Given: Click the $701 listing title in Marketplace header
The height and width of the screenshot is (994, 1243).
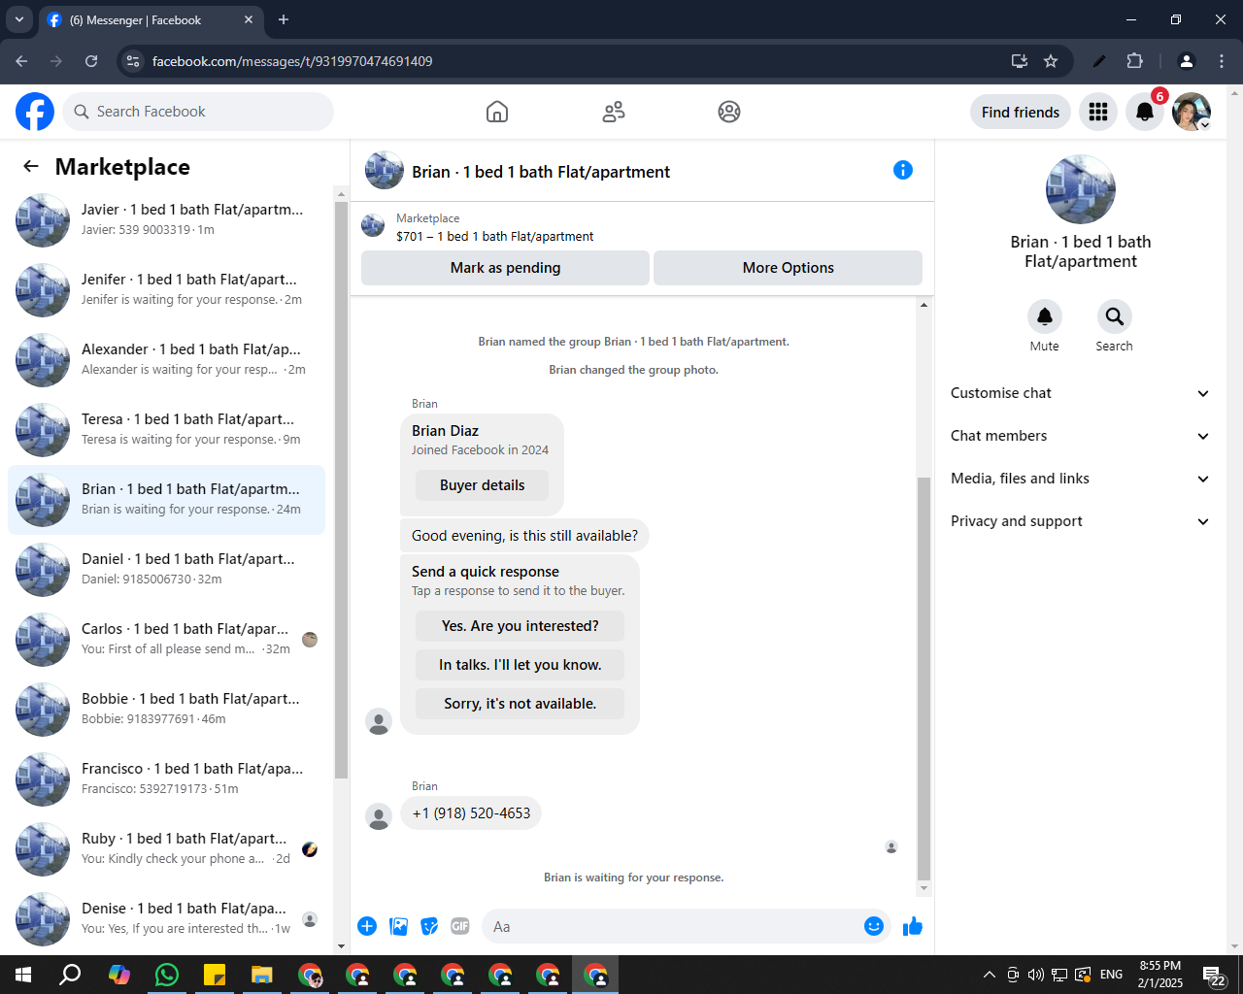Looking at the screenshot, I should pyautogui.click(x=494, y=236).
